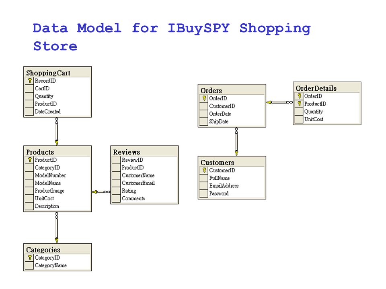Select Rating column in Reviews
The width and height of the screenshot is (386, 289).
pyautogui.click(x=129, y=191)
